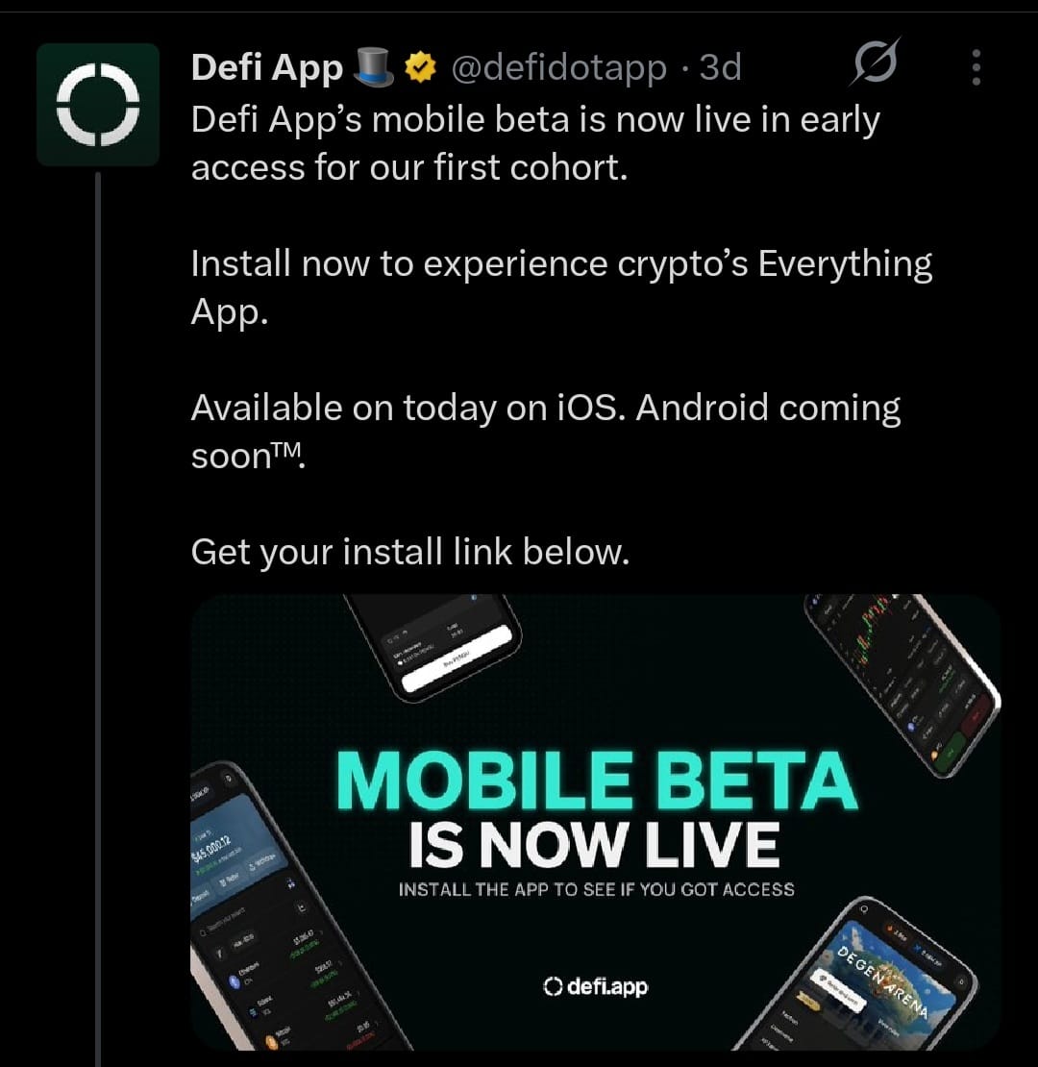Click the defi.app logo in the banner
Image resolution: width=1038 pixels, height=1067 pixels.
595,986
